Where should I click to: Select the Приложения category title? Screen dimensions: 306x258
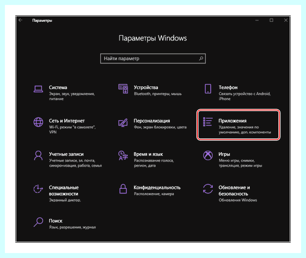coord(232,121)
